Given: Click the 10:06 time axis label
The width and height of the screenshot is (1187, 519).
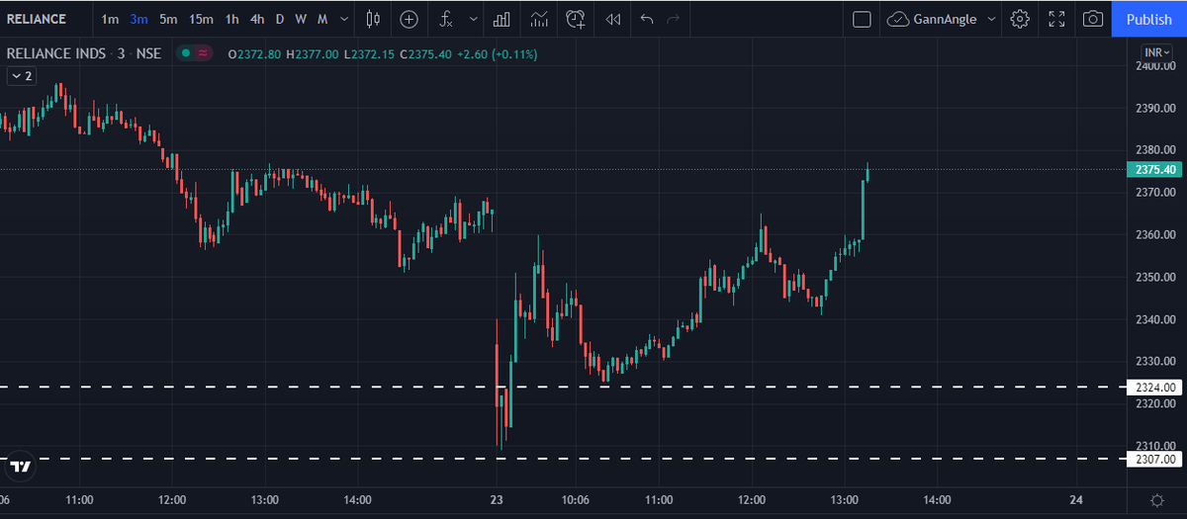Looking at the screenshot, I should [x=575, y=499].
